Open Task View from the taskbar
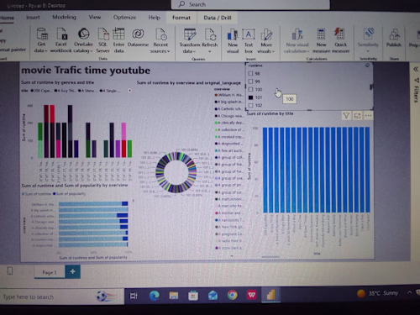The height and width of the screenshot is (315, 420). click(134, 296)
